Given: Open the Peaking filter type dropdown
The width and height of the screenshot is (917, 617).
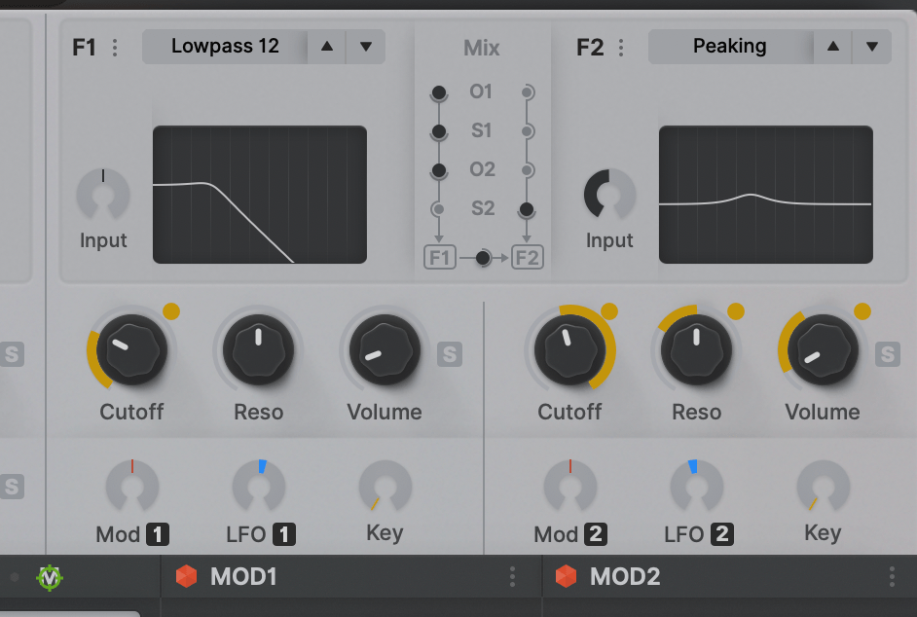Looking at the screenshot, I should coord(730,46).
